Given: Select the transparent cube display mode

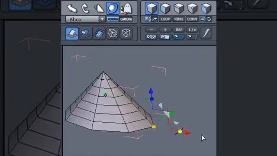Looking at the screenshot, I should [126, 33].
